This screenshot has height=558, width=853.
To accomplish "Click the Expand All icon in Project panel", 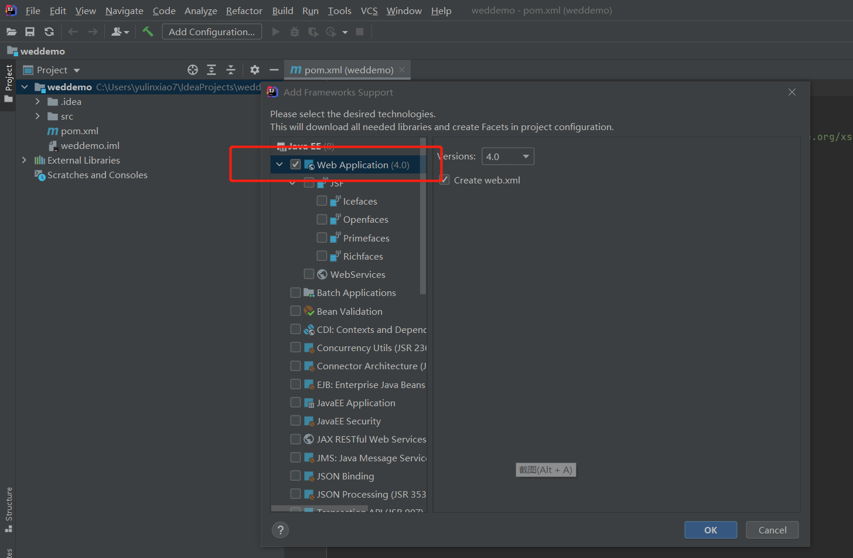I will tap(211, 70).
